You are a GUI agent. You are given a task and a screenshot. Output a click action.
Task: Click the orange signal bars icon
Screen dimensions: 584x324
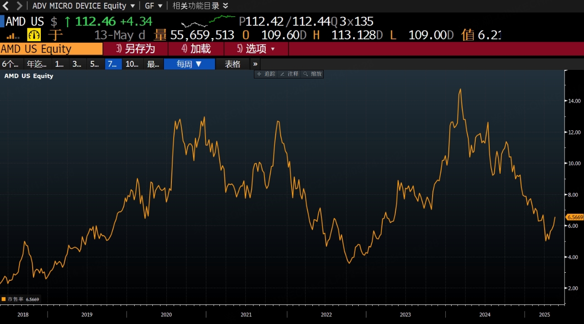(13, 36)
